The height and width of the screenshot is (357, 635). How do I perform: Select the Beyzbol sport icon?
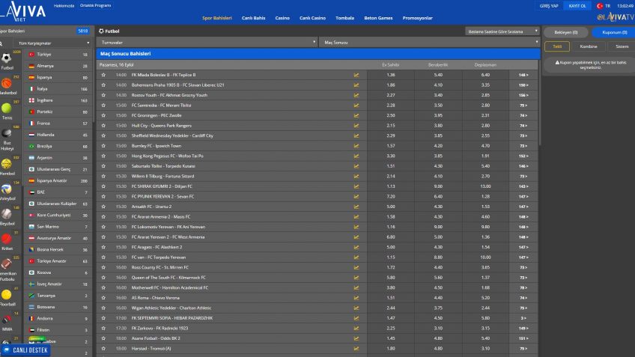pos(7,214)
